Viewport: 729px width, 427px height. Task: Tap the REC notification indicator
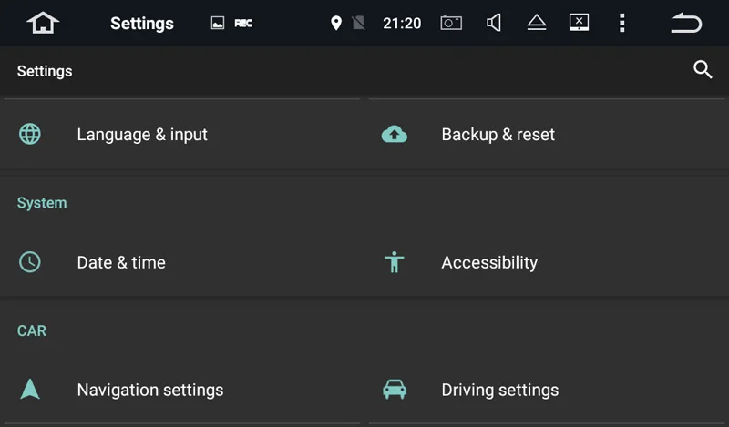pos(243,23)
